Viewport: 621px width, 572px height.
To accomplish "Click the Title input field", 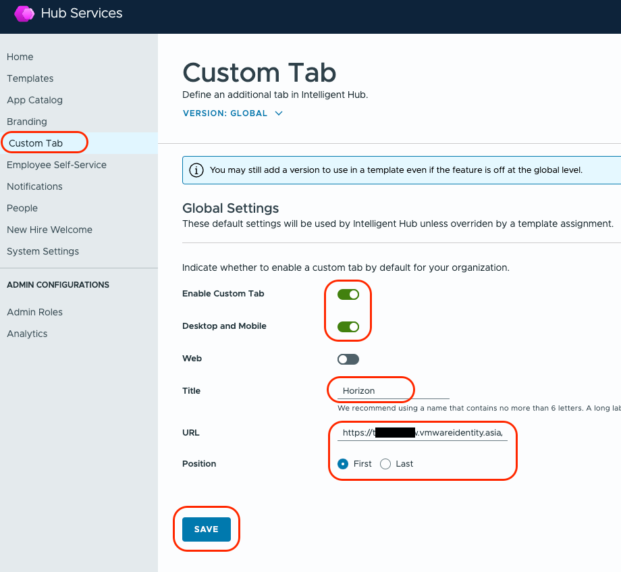I will tap(393, 391).
